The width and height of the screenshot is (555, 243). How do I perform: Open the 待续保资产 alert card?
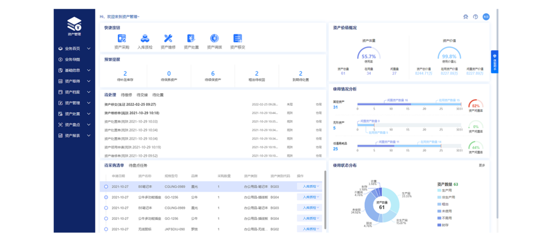(213, 76)
